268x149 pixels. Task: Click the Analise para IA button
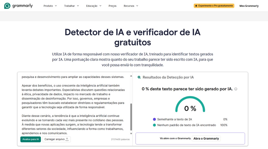pos(31,139)
